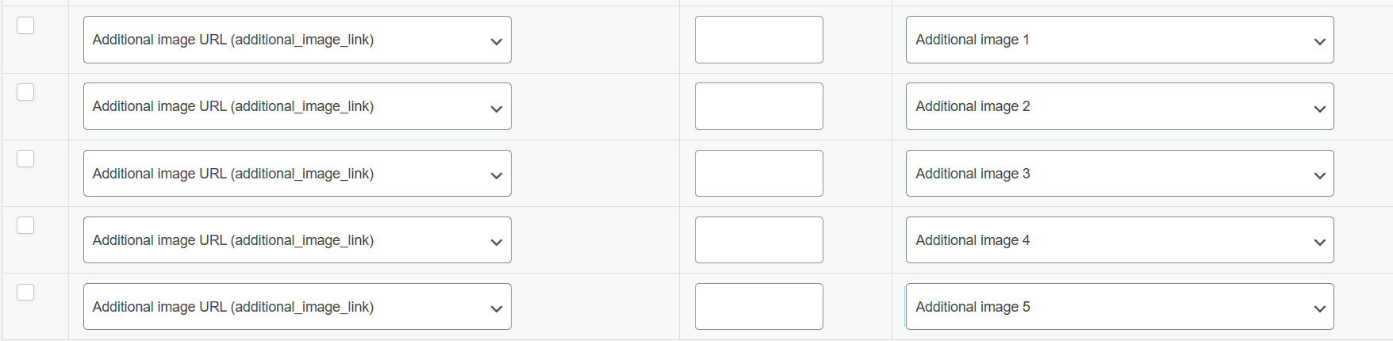Open the attribute dropdown in the Additional image 1 row

point(297,40)
